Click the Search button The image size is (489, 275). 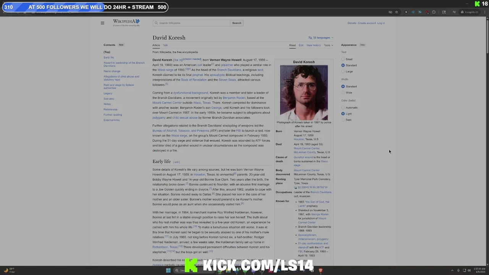click(x=237, y=23)
